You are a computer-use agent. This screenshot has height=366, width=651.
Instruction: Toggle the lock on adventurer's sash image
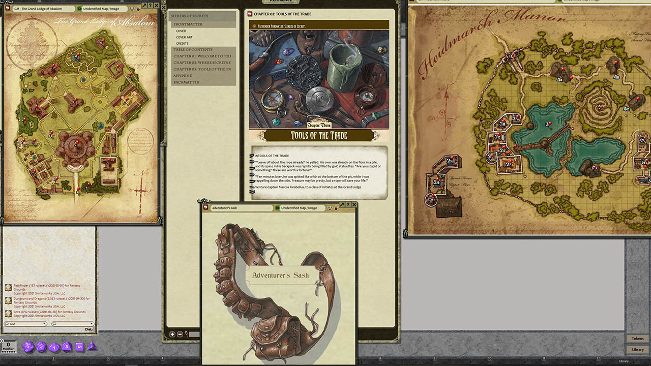pyautogui.click(x=336, y=208)
